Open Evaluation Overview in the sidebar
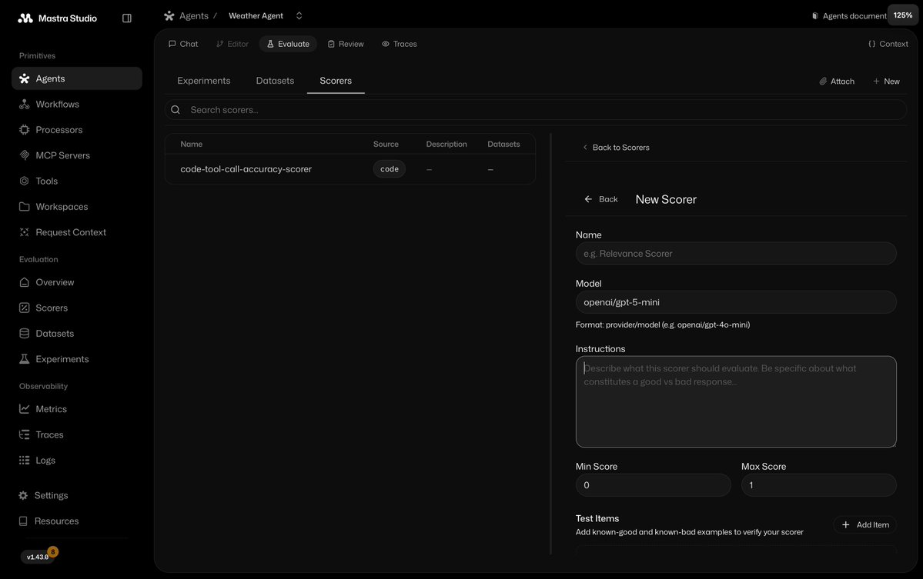The width and height of the screenshot is (923, 579). coord(76,282)
